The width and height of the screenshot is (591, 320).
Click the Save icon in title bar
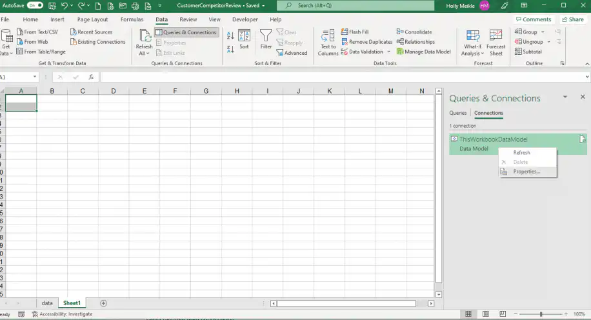click(x=52, y=6)
